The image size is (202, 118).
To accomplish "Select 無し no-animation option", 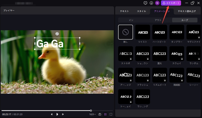I will (125, 32).
